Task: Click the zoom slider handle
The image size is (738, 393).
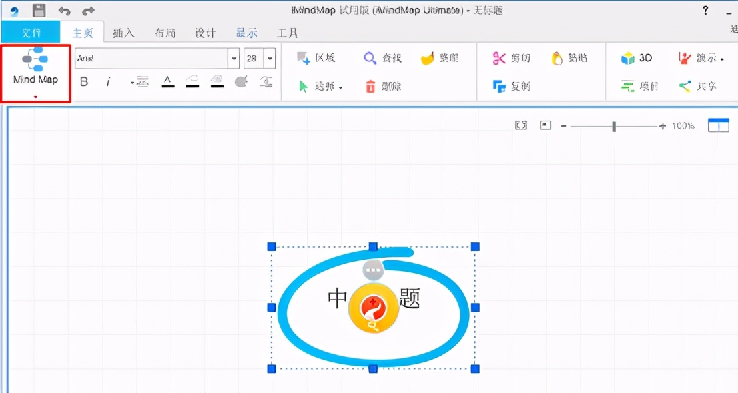Action: [614, 126]
